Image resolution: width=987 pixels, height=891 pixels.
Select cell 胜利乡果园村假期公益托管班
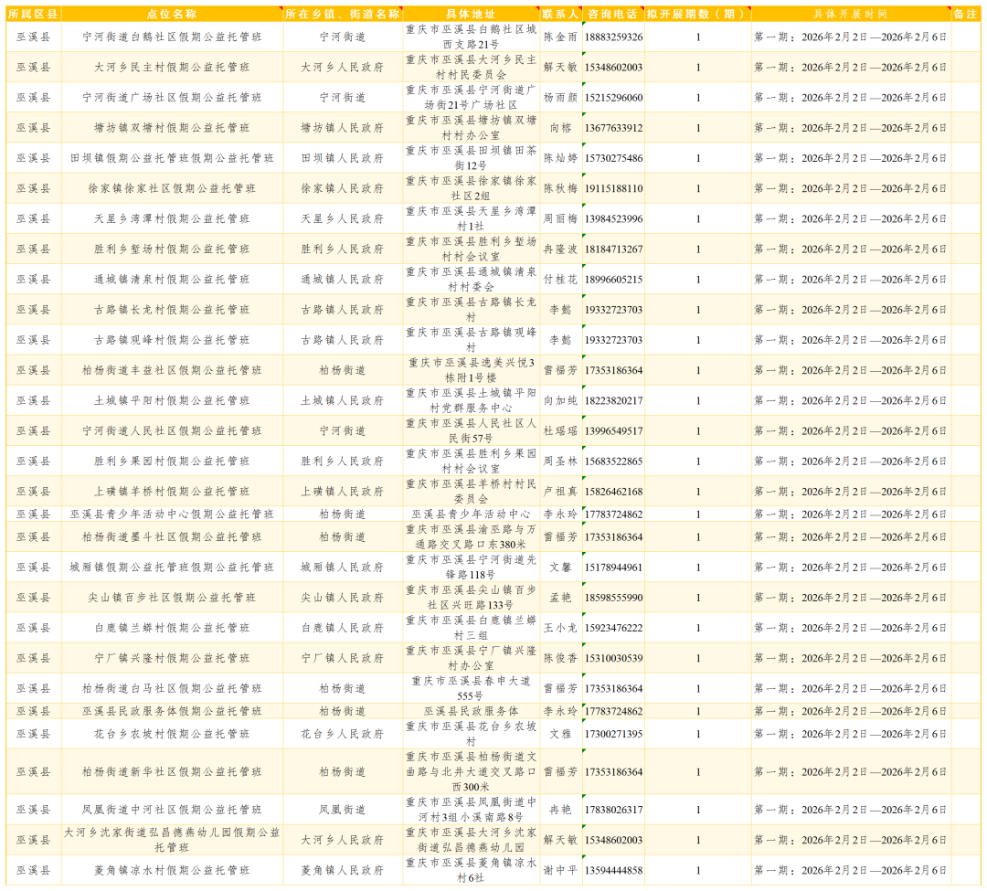(x=172, y=461)
